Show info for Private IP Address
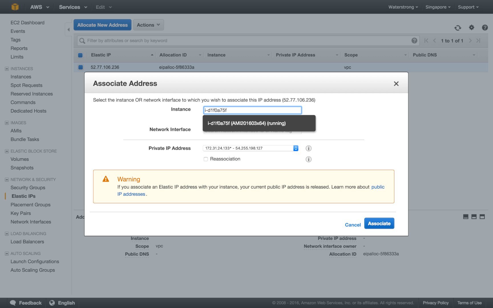 [308, 148]
